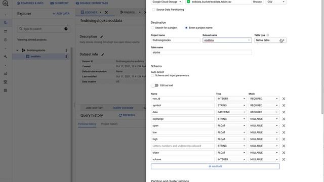Open the QUERY HISTORY tab
The image size is (324, 182).
(x=123, y=108)
